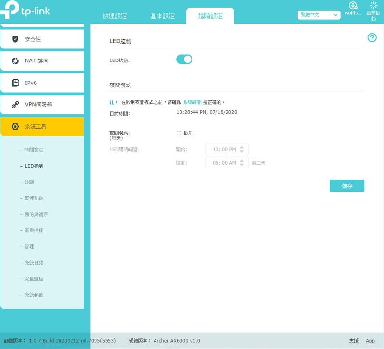Open 備份與復原 submenu item

36,214
